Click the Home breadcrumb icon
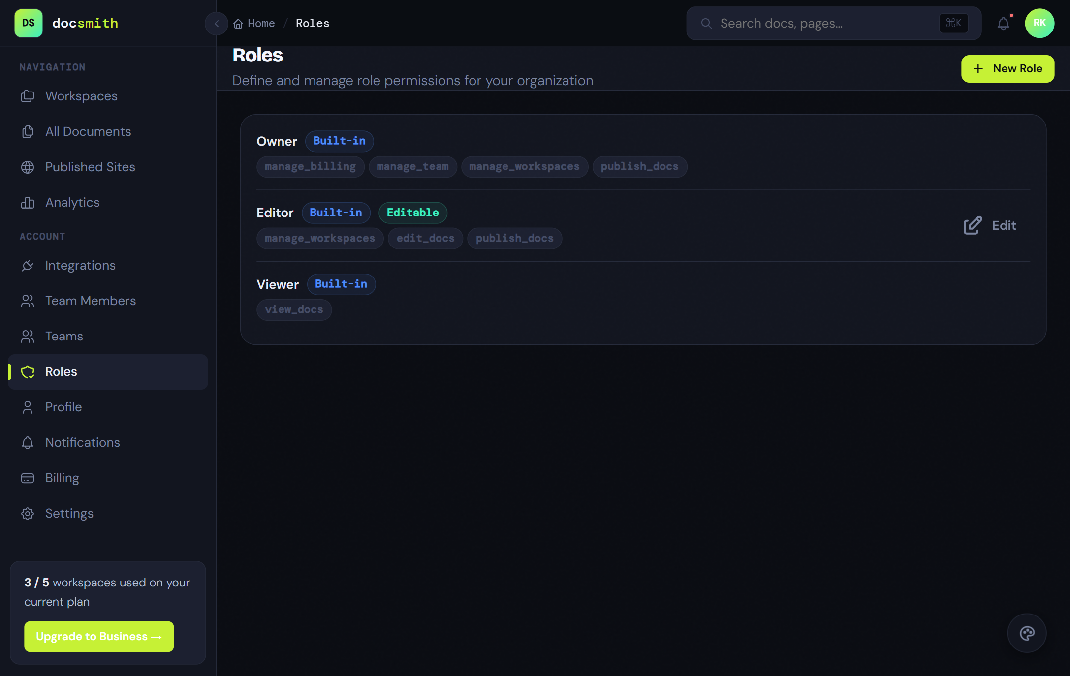1070x676 pixels. click(238, 24)
